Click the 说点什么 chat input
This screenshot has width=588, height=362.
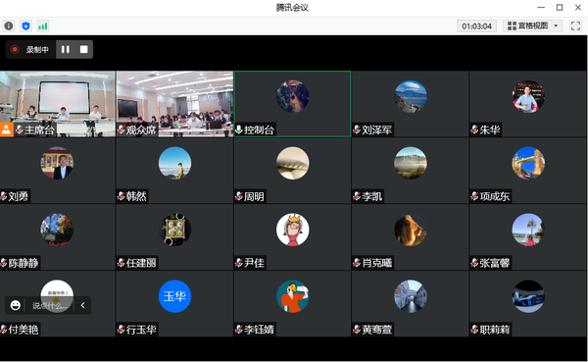50,306
